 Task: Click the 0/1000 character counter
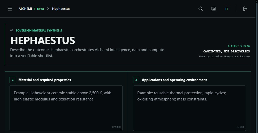tap(116, 127)
